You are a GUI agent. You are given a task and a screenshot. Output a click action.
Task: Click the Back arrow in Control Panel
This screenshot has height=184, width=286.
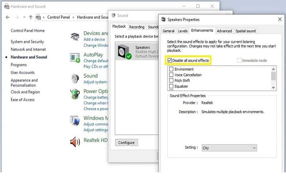pyautogui.click(x=8, y=17)
